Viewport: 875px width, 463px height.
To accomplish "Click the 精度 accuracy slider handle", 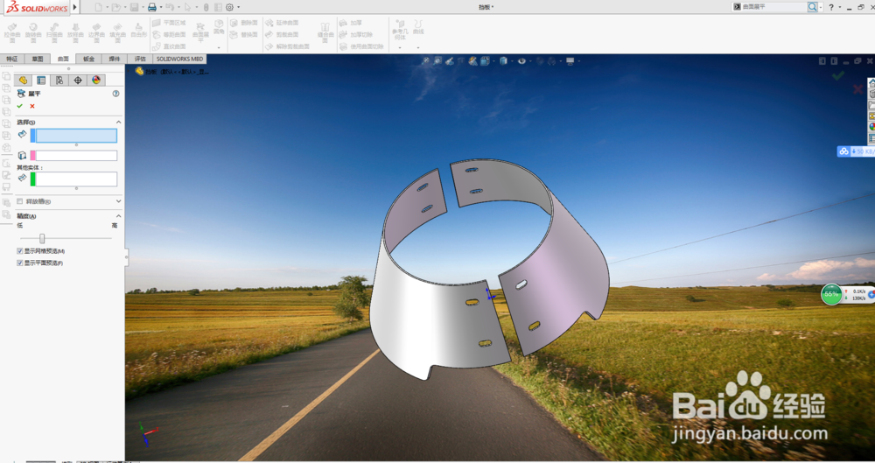I will pyautogui.click(x=42, y=238).
